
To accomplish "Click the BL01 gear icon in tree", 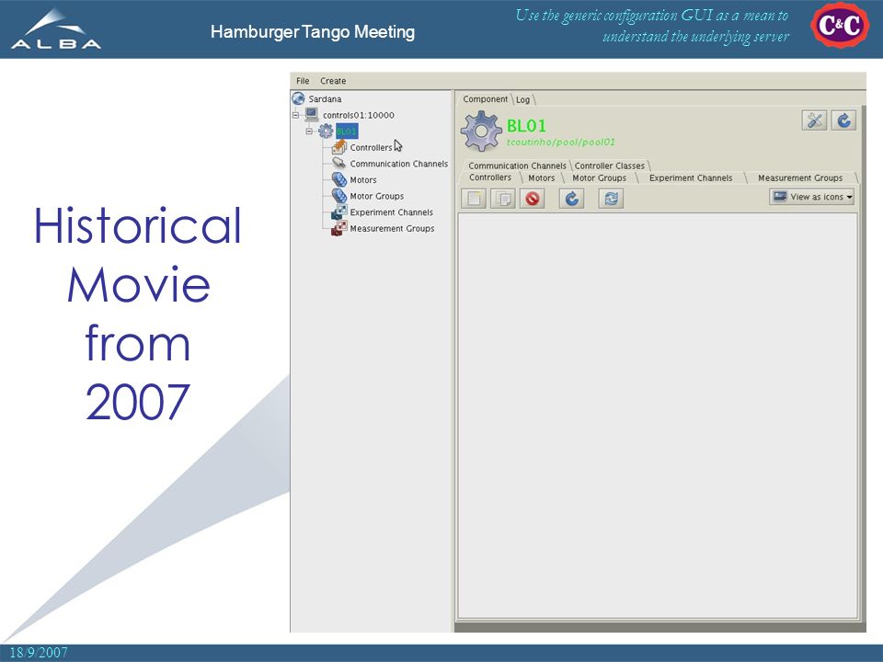I will 326,131.
